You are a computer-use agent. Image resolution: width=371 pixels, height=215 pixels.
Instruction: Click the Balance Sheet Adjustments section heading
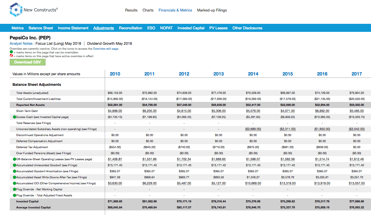click(x=37, y=85)
